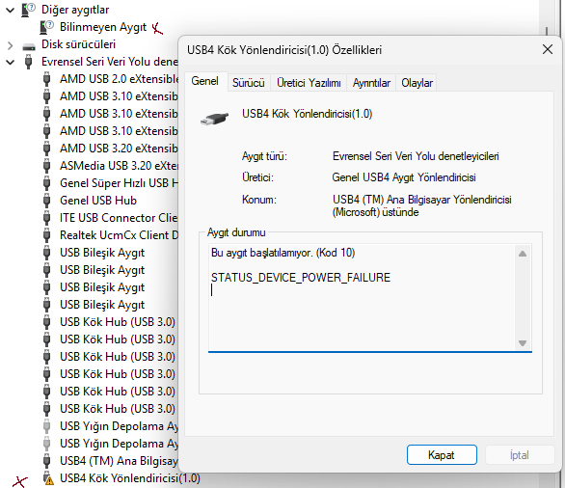This screenshot has width=565, height=488.
Task: Collapse the Evrensel Seri Veri Yolu node
Action: click(10, 62)
